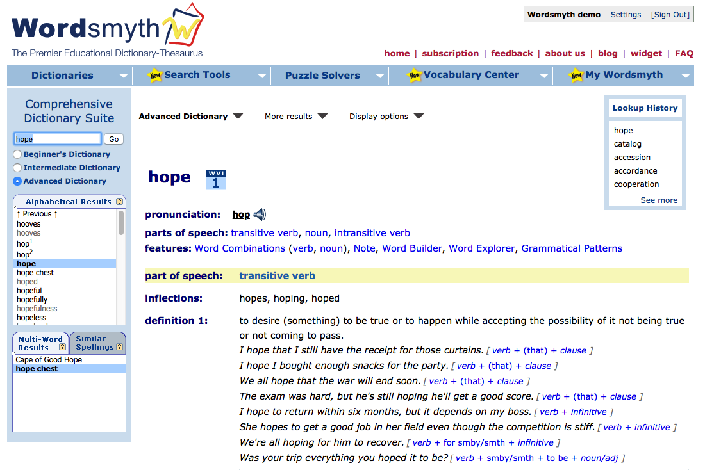Expand the Dictionaries menu arrow

[123, 76]
